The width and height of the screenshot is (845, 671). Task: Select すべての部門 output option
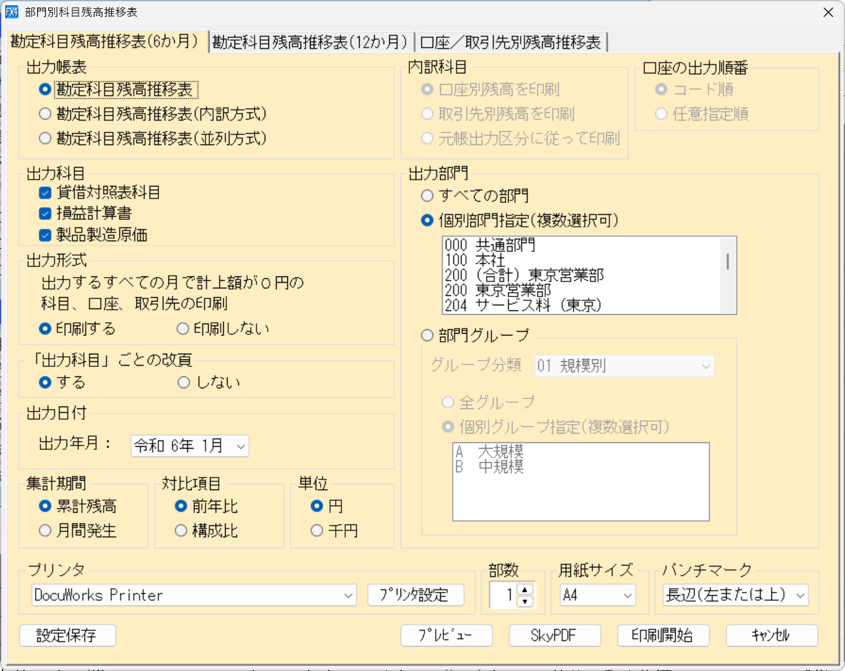[426, 195]
